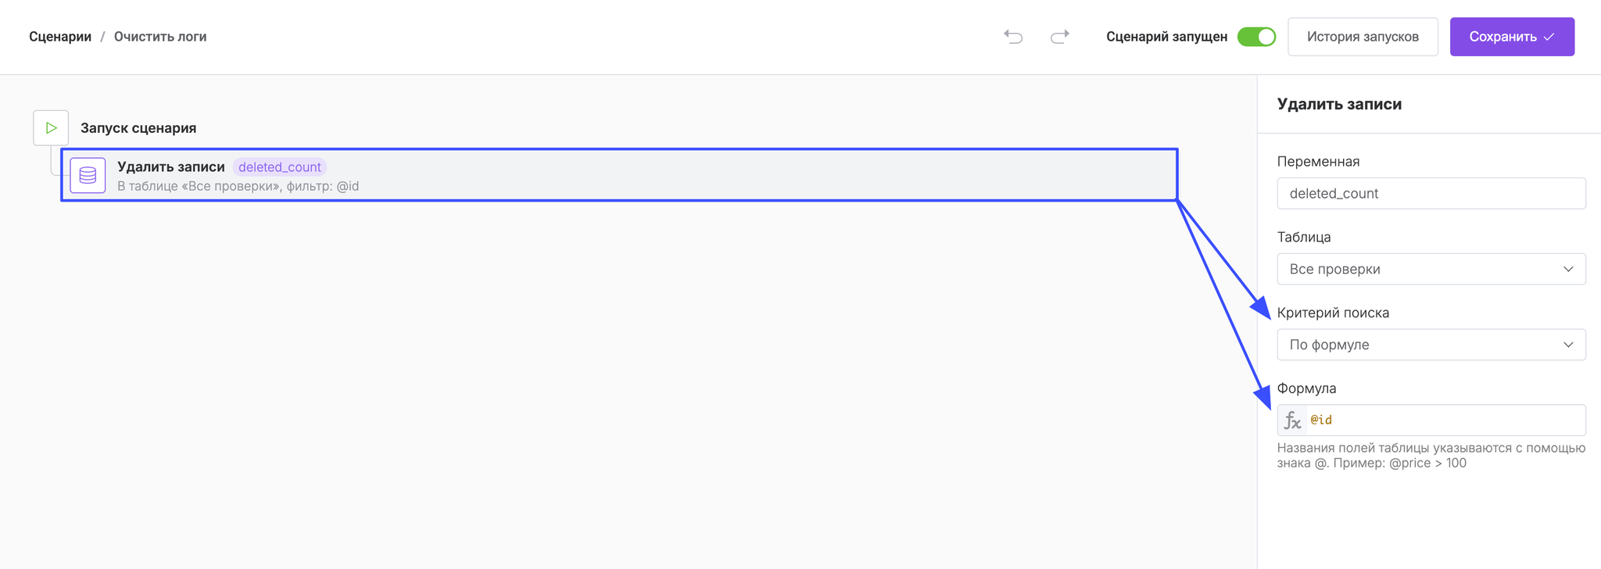Click the undo arrow icon
The image size is (1601, 569).
pos(1013,37)
